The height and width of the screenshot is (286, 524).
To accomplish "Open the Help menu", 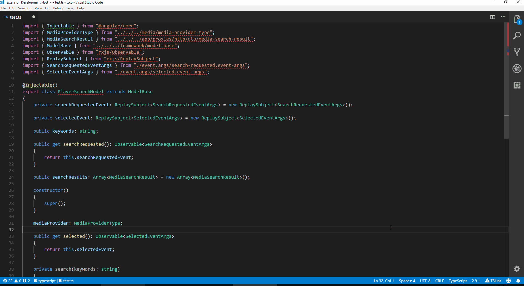I will (x=80, y=8).
